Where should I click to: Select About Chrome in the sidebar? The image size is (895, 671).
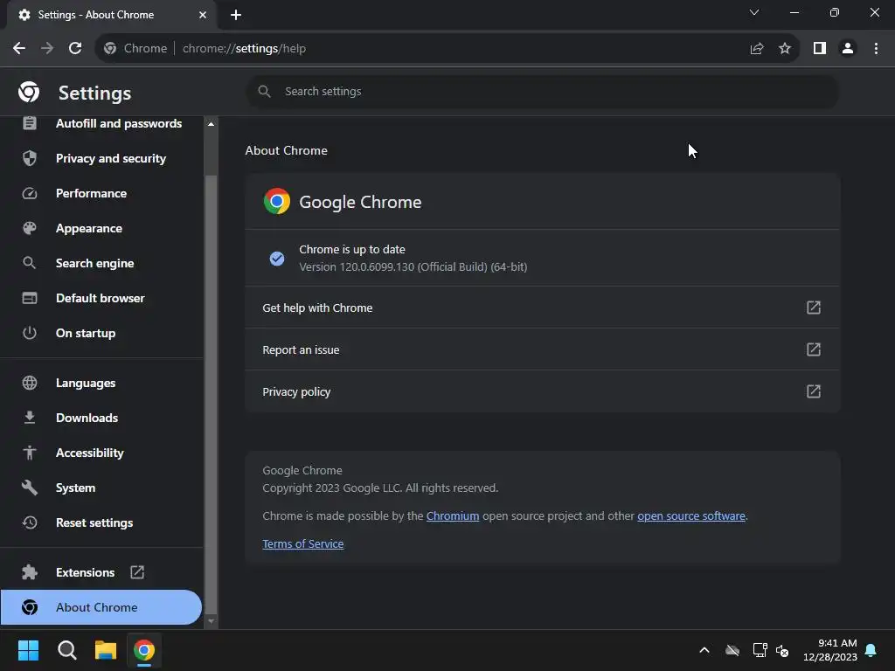tap(101, 607)
